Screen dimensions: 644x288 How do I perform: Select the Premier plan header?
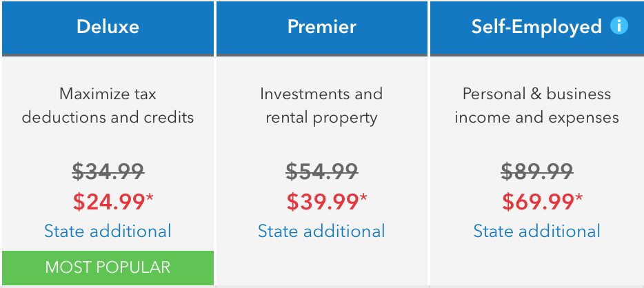(322, 27)
